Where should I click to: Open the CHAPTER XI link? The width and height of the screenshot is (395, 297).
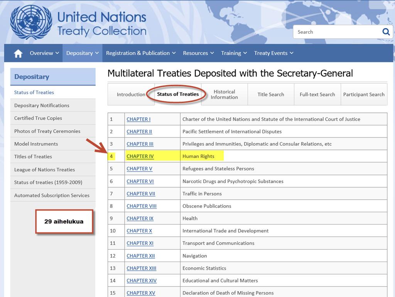pyautogui.click(x=140, y=243)
